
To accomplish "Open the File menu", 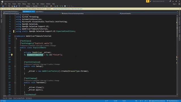I will click(2, 4).
